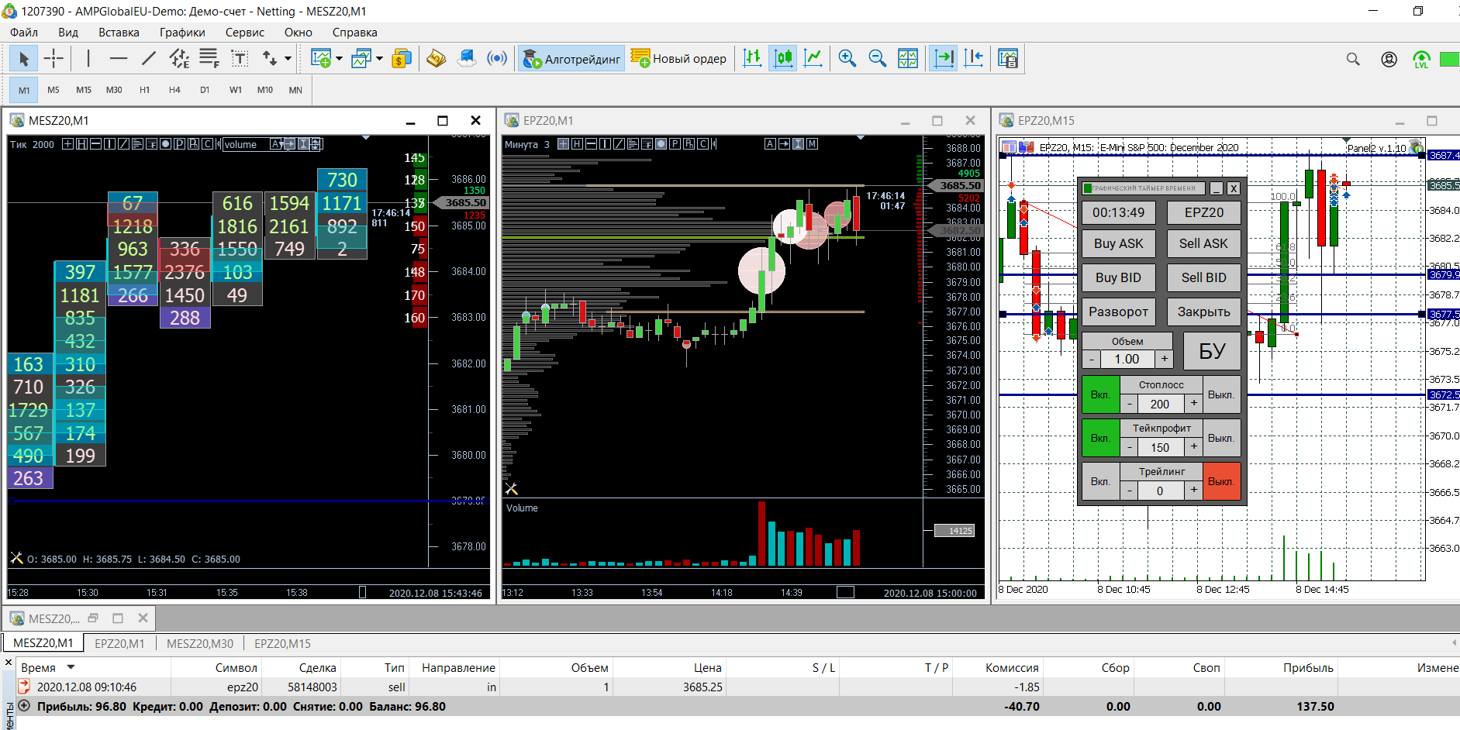Click the Закрыть button in panel
1460x730 pixels.
(x=1203, y=312)
